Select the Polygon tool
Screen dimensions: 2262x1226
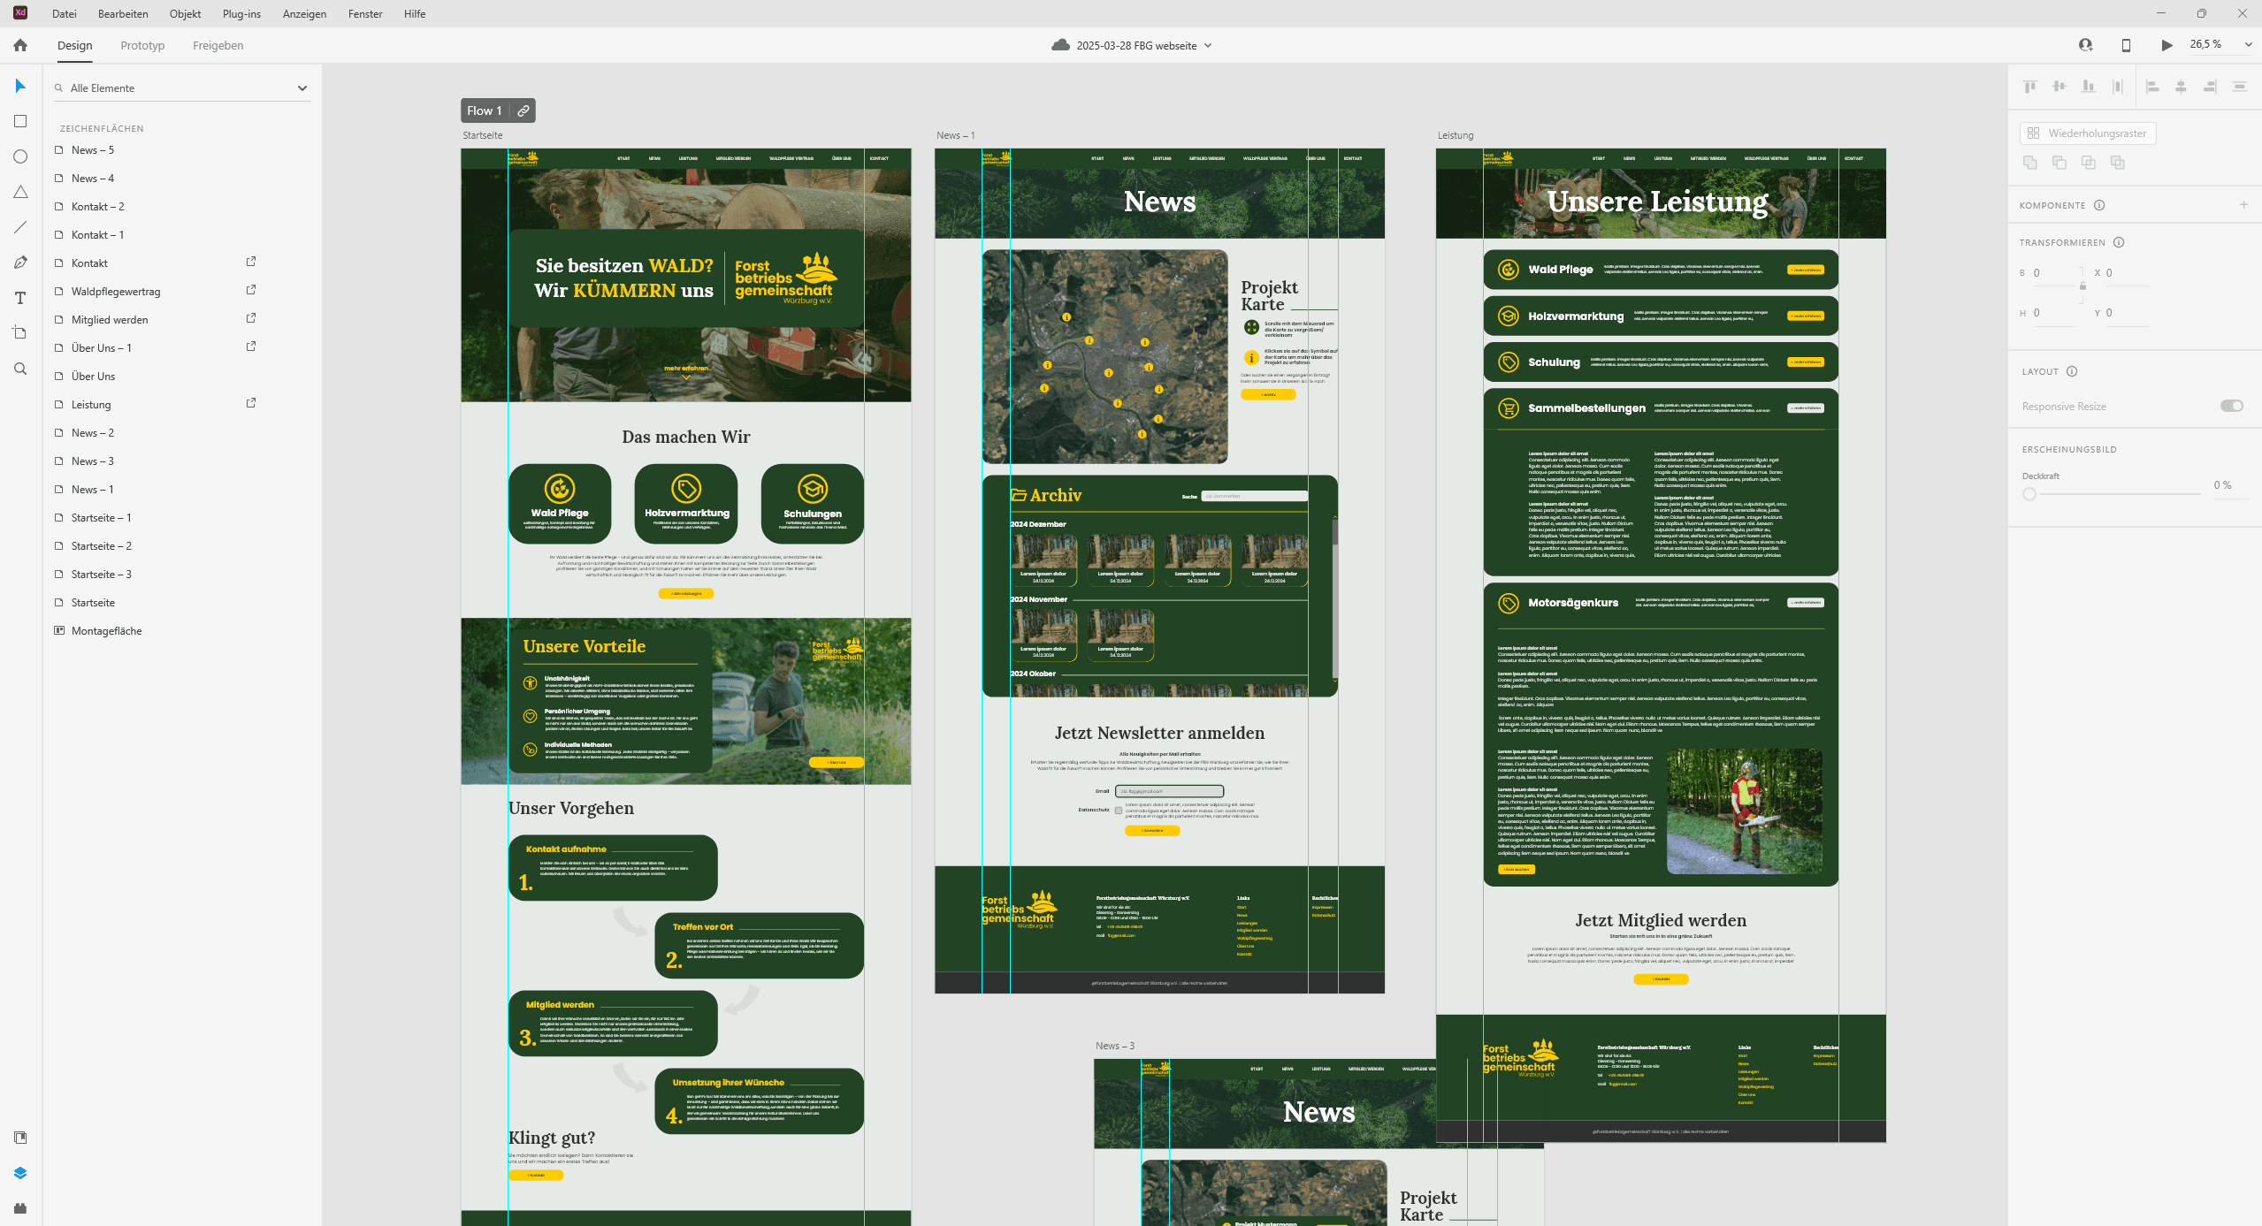click(x=20, y=192)
